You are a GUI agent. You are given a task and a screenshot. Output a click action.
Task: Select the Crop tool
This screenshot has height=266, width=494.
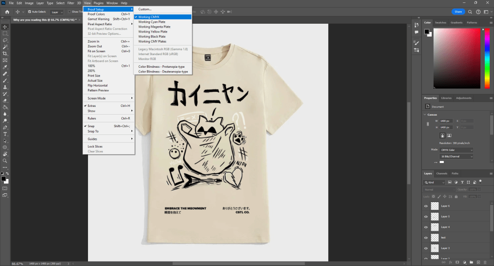point(5,54)
